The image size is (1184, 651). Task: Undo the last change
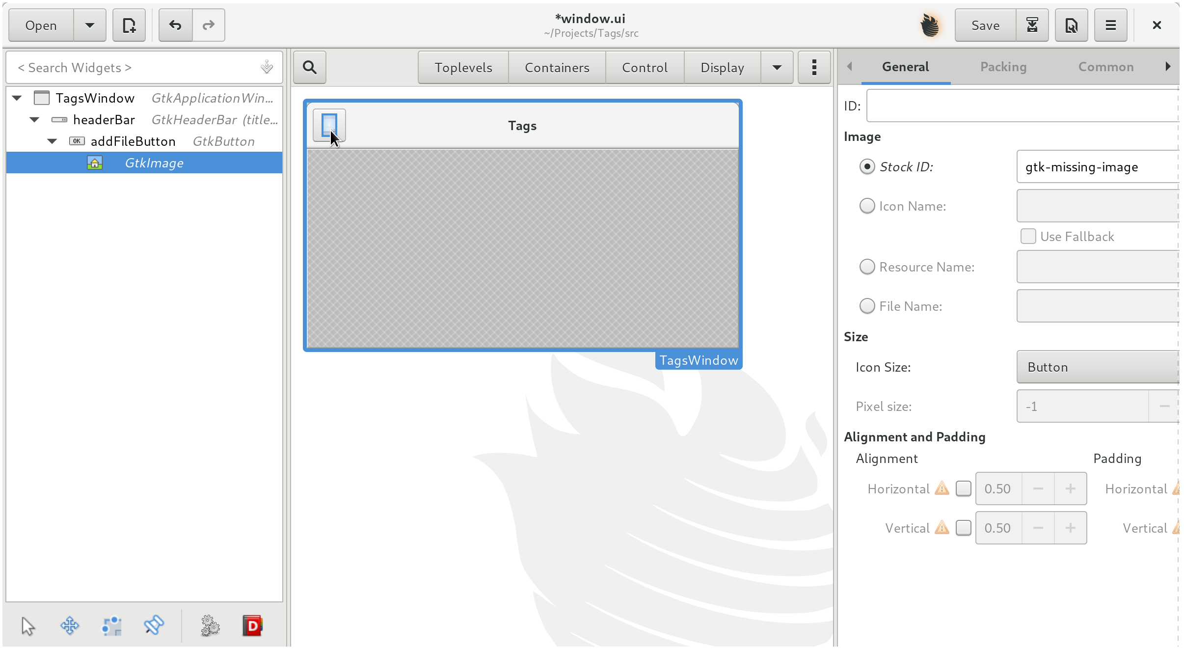(175, 25)
